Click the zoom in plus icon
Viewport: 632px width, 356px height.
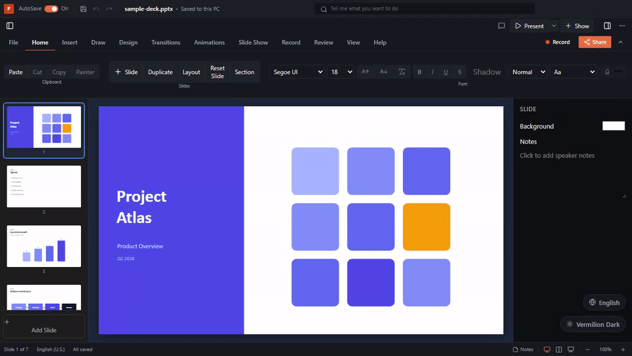(623, 349)
